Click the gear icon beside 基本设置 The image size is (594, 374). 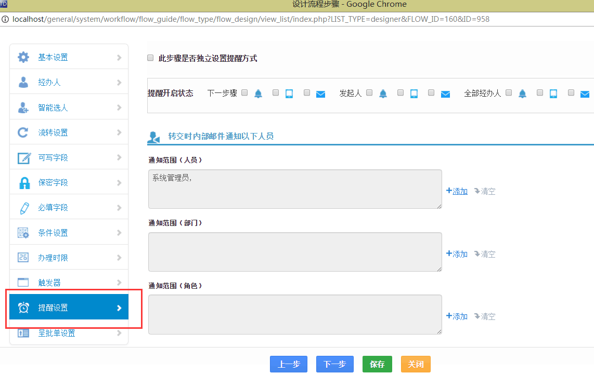(x=23, y=57)
